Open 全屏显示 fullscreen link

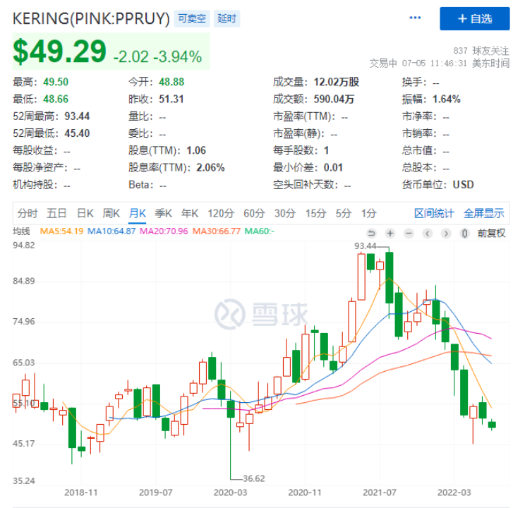484,213
